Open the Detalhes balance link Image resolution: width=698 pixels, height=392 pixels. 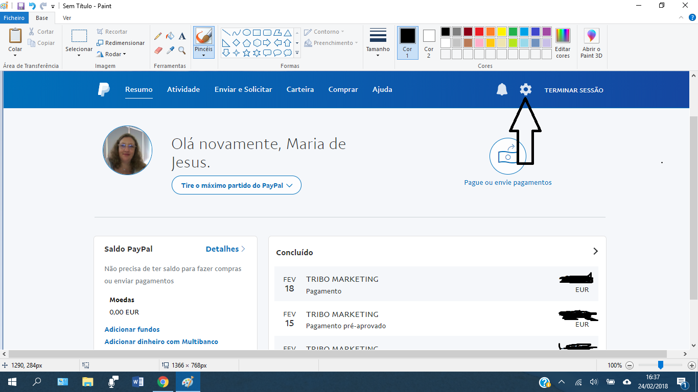[x=225, y=249]
